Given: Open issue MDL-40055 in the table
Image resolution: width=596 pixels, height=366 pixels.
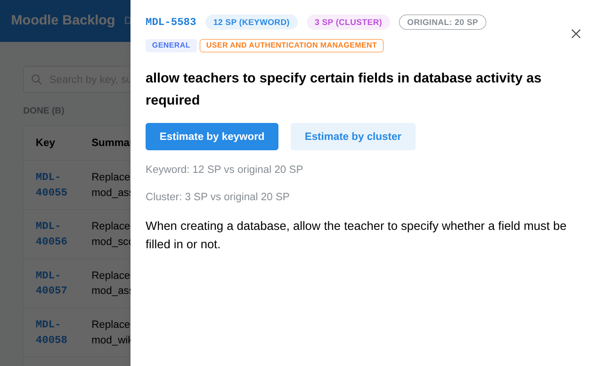Looking at the screenshot, I should (x=51, y=185).
